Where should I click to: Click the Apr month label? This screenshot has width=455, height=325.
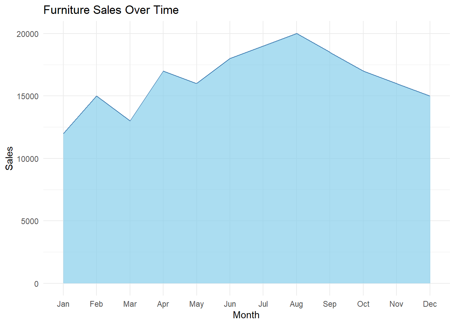[163, 304]
